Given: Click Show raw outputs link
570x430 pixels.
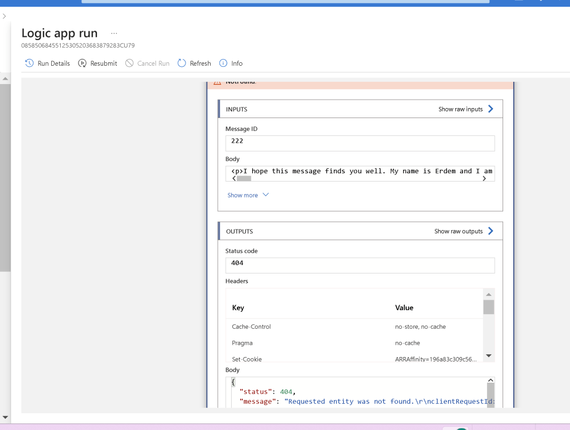Looking at the screenshot, I should click(x=459, y=231).
